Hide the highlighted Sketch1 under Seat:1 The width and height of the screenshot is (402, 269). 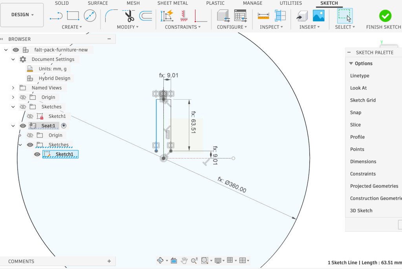click(x=37, y=154)
